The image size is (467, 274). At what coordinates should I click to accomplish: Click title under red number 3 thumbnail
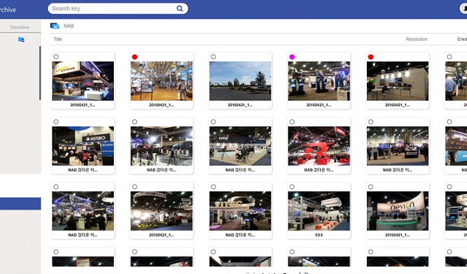pyautogui.click(x=319, y=170)
